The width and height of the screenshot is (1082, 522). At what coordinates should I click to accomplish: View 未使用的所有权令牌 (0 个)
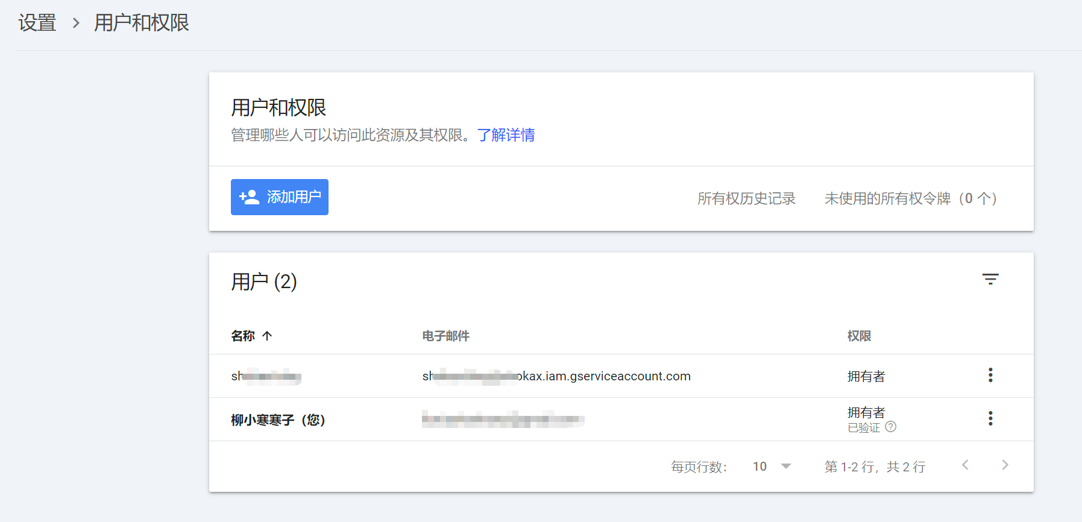click(x=910, y=198)
